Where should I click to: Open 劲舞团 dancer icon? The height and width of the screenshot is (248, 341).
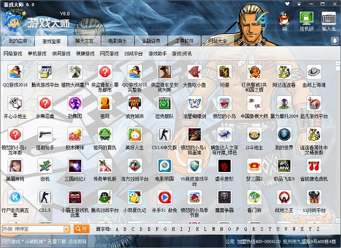pos(75,103)
